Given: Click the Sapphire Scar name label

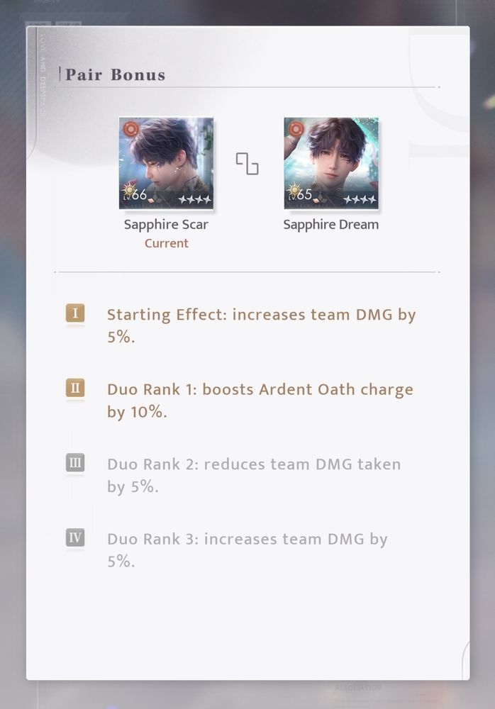Looking at the screenshot, I should (x=166, y=225).
